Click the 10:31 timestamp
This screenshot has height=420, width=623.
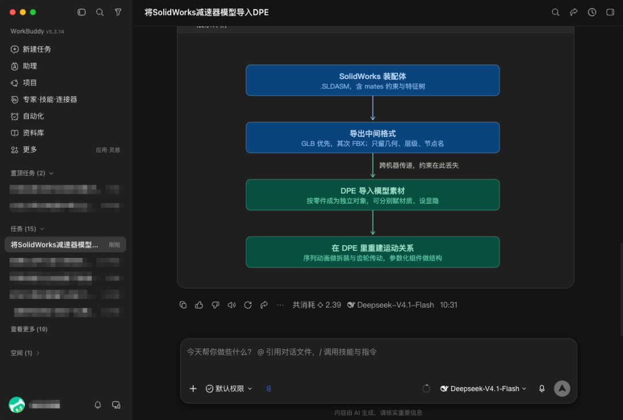tap(449, 305)
